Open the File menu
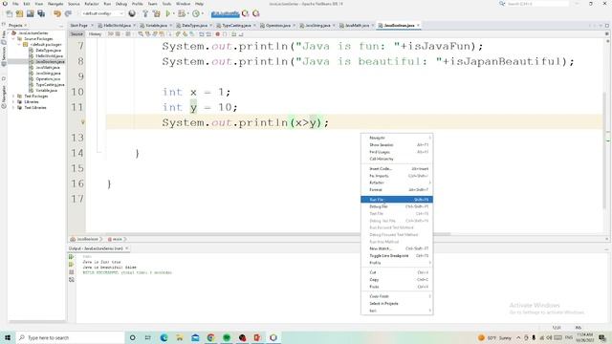Screen dimensions: 612x344 (x=15, y=4)
